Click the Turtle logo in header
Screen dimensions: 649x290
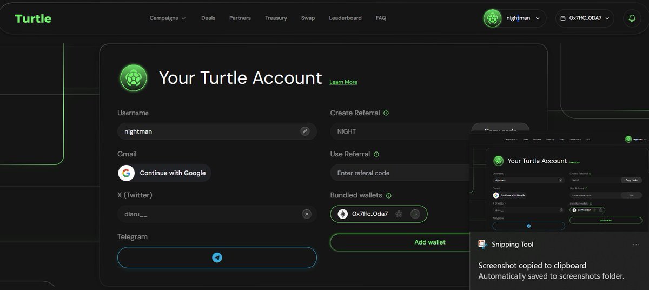33,18
